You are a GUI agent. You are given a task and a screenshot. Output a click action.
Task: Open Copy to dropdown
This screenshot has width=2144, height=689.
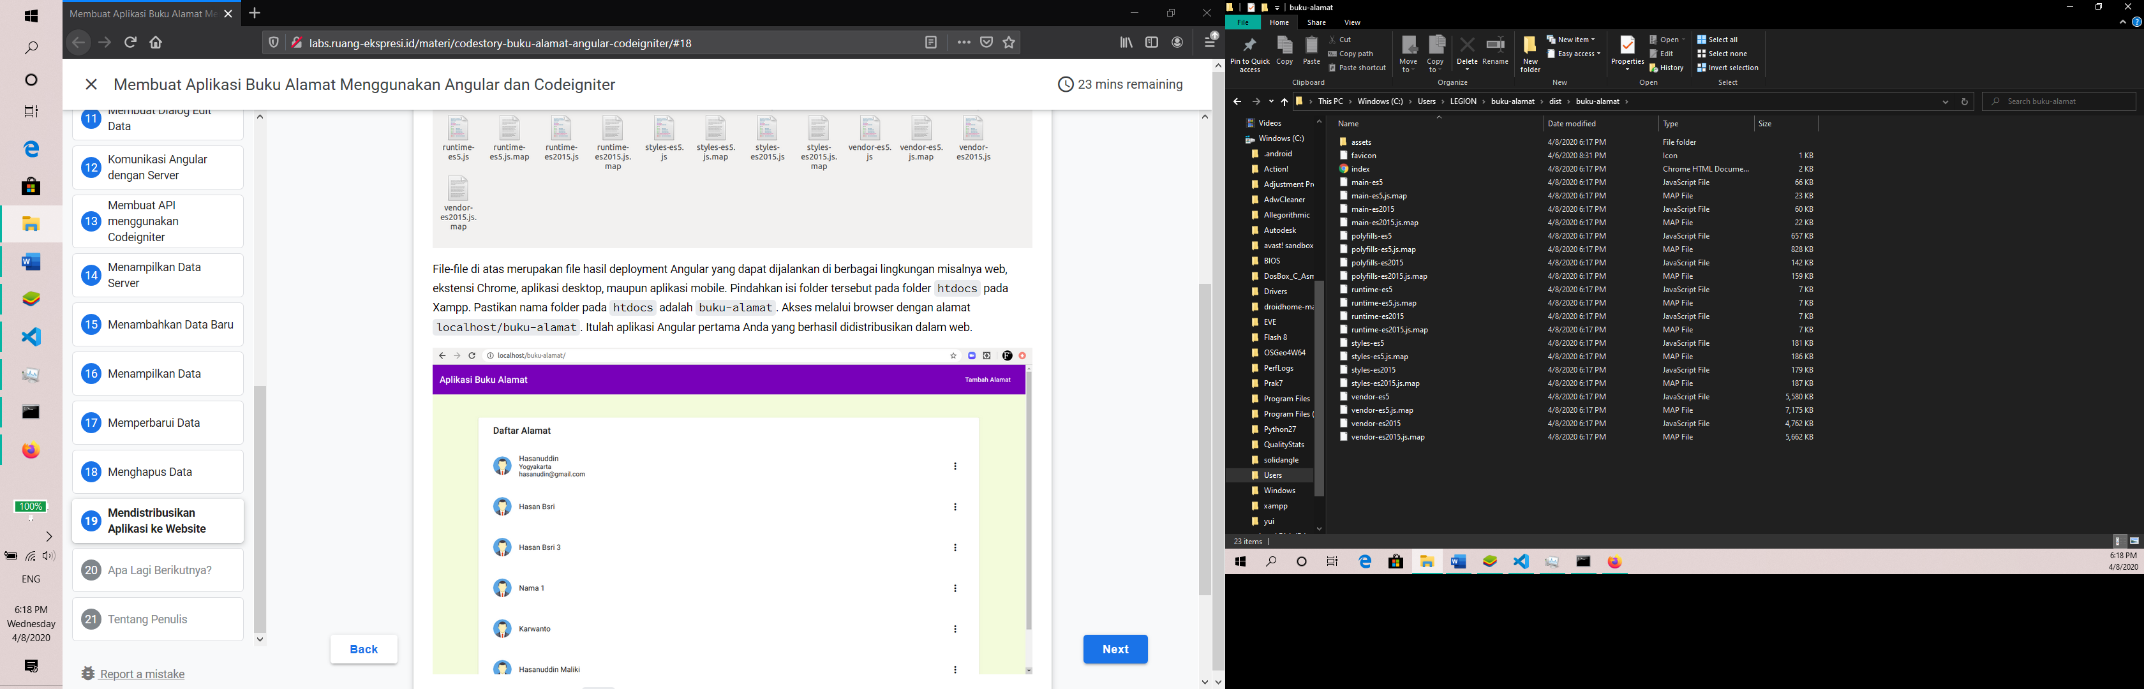coord(1436,54)
